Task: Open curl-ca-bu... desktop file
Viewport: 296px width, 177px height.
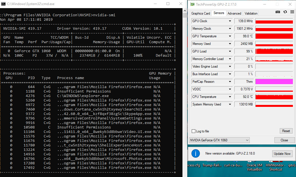Action: (x=233, y=165)
